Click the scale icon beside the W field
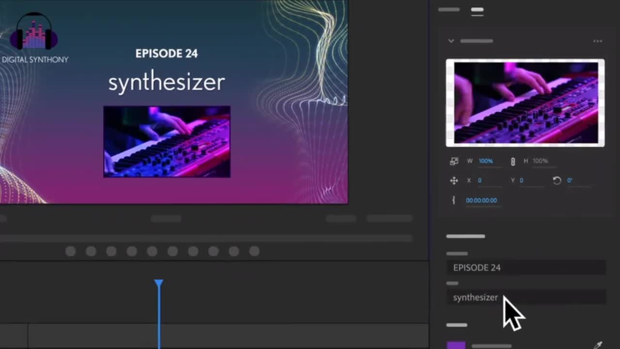This screenshot has width=620, height=349. (454, 161)
